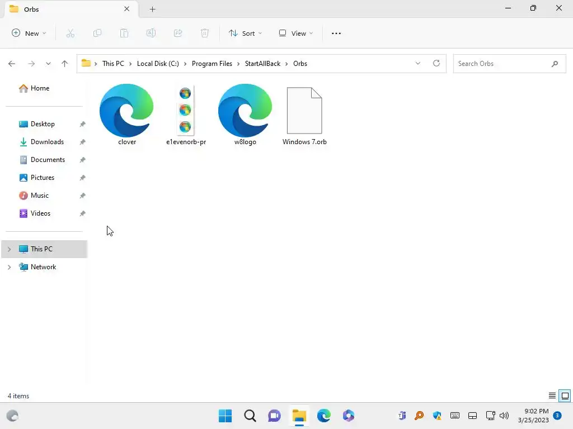
Task: Navigate to This PC in breadcrumb
Action: (x=113, y=64)
